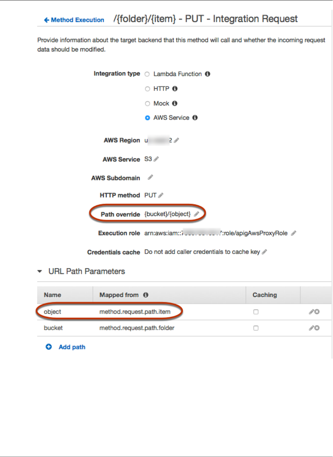Collapse the URL Path Parameters section
Viewport: 333px width, 457px height.
coord(40,272)
